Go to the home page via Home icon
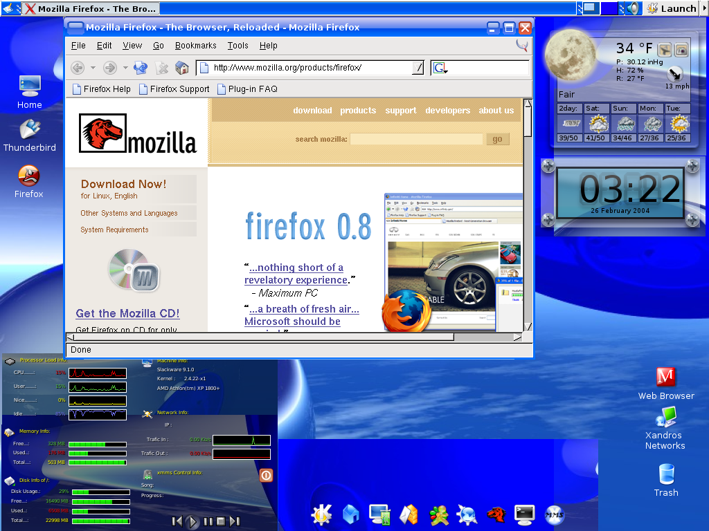Viewport: 709px width, 531px height. [x=182, y=68]
